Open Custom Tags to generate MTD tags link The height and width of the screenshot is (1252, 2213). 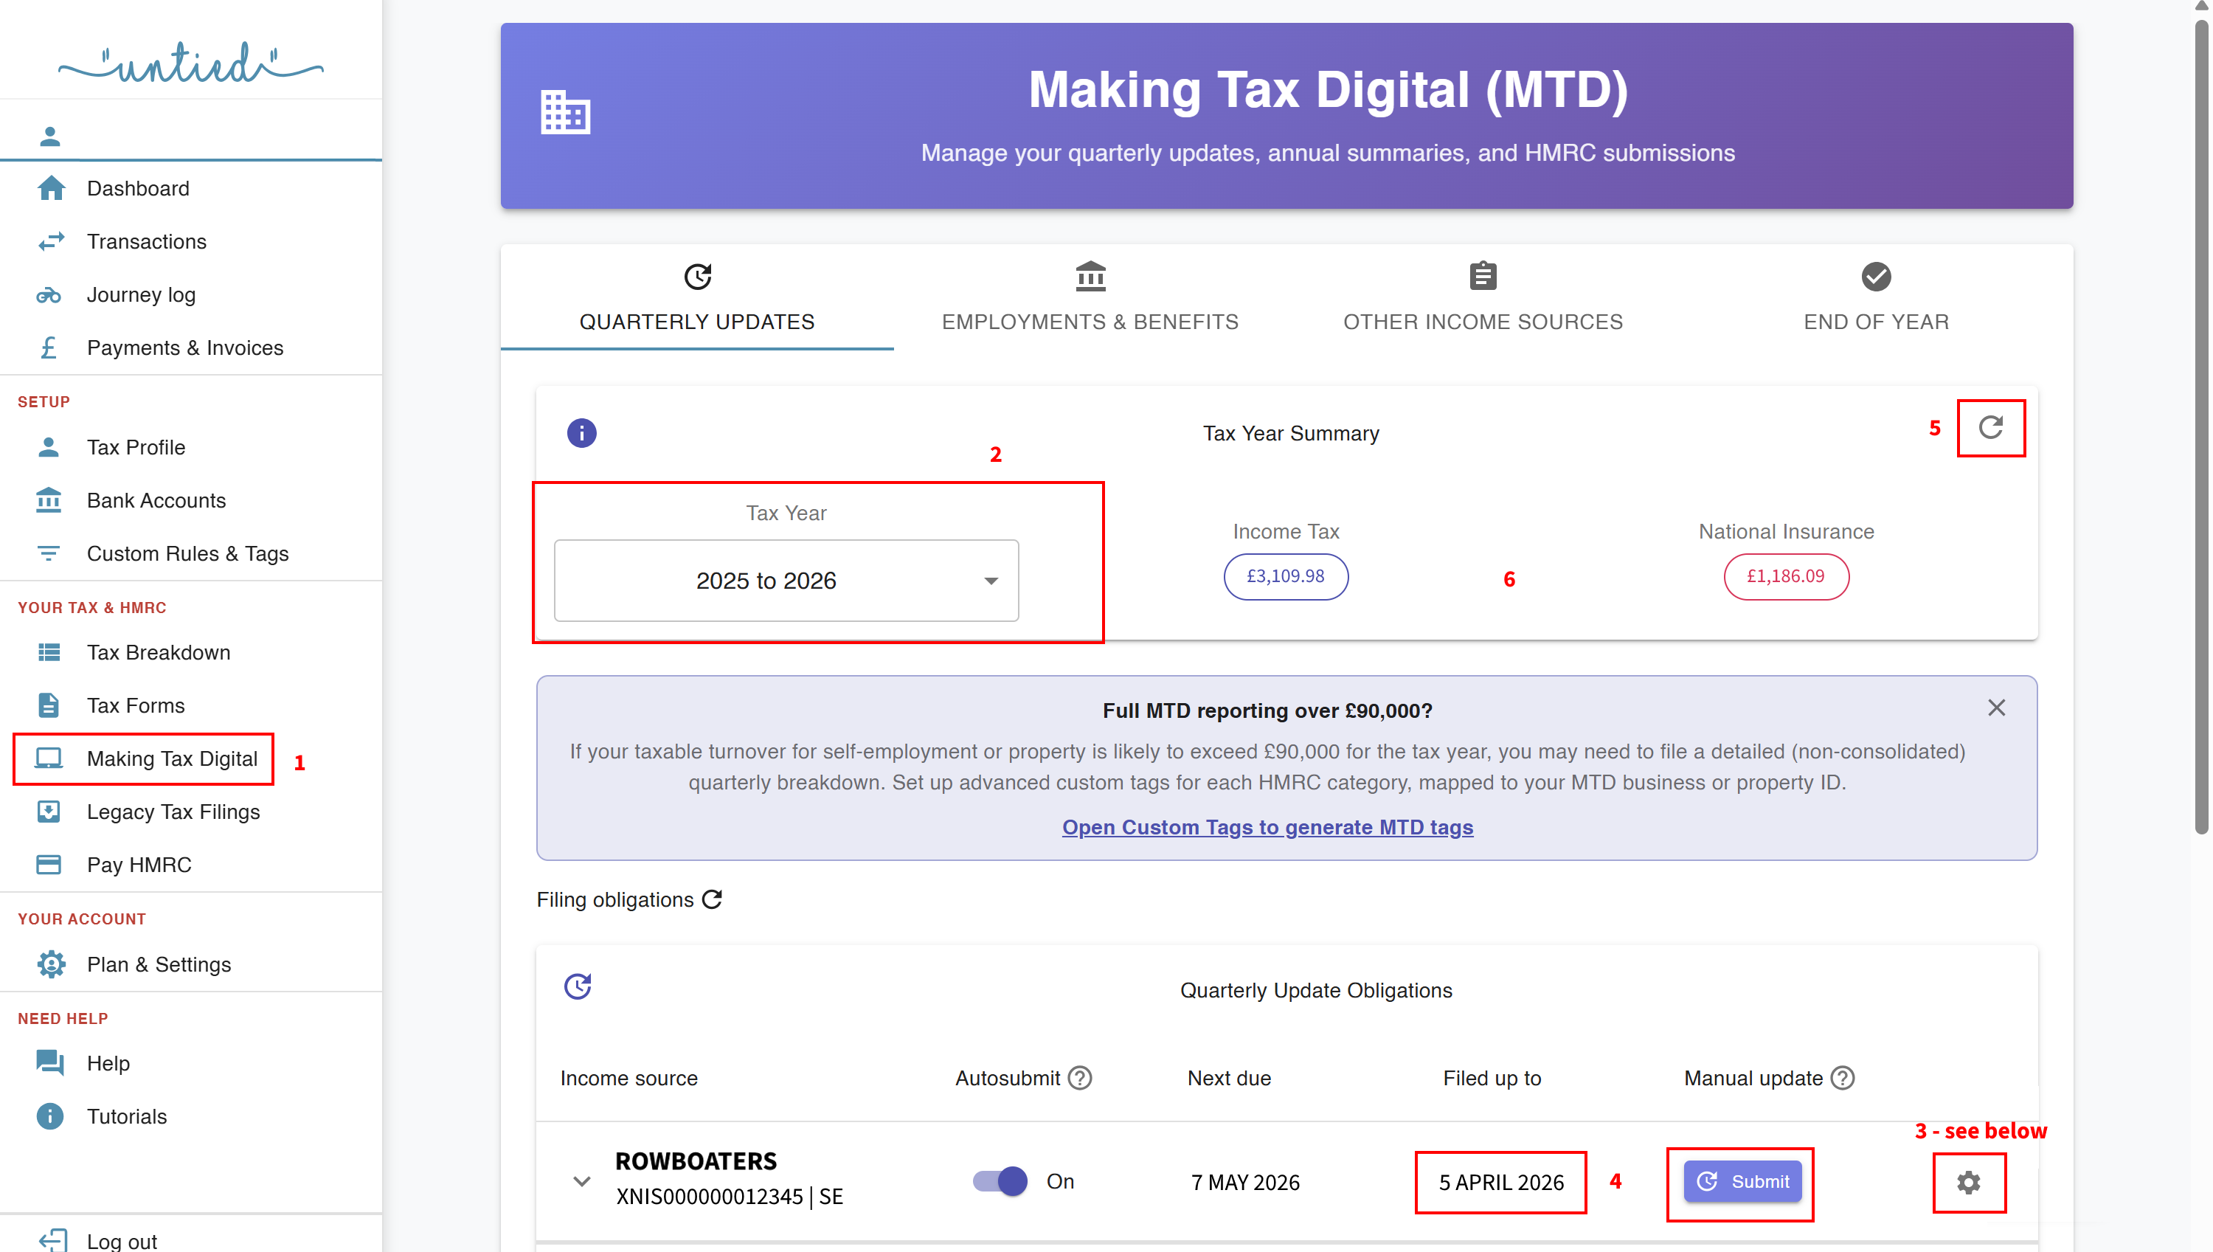pyautogui.click(x=1267, y=827)
